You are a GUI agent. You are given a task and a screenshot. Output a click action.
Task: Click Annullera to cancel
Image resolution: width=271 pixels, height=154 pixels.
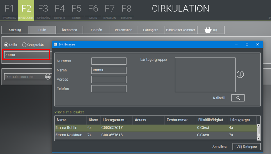pyautogui.click(x=219, y=147)
